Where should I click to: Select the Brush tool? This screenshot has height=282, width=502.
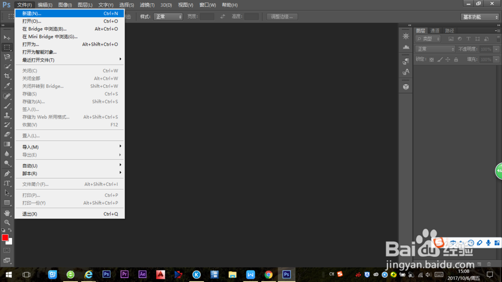7,106
